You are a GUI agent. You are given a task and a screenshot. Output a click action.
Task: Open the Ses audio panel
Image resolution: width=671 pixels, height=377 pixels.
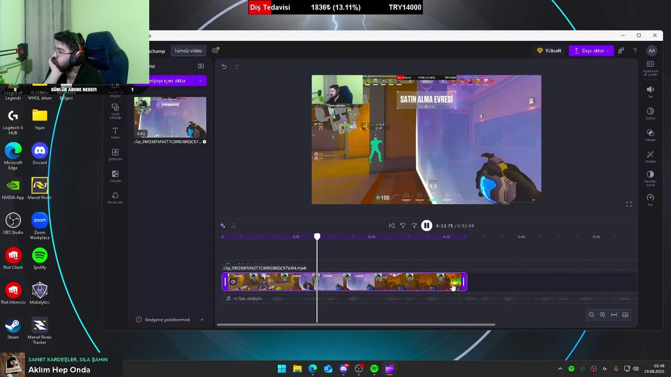coord(650,92)
